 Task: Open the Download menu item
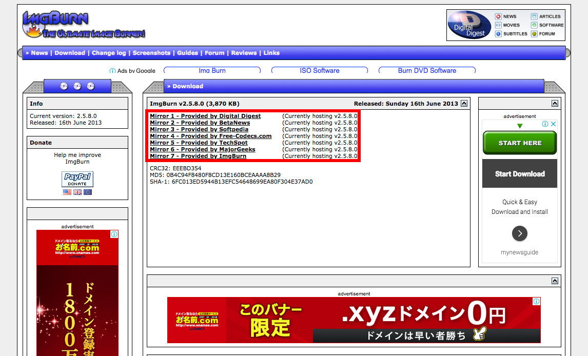click(70, 53)
